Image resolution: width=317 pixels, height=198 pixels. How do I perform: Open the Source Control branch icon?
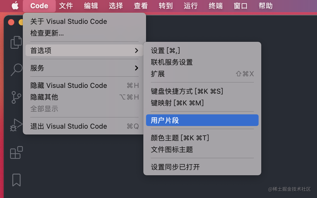(16, 97)
